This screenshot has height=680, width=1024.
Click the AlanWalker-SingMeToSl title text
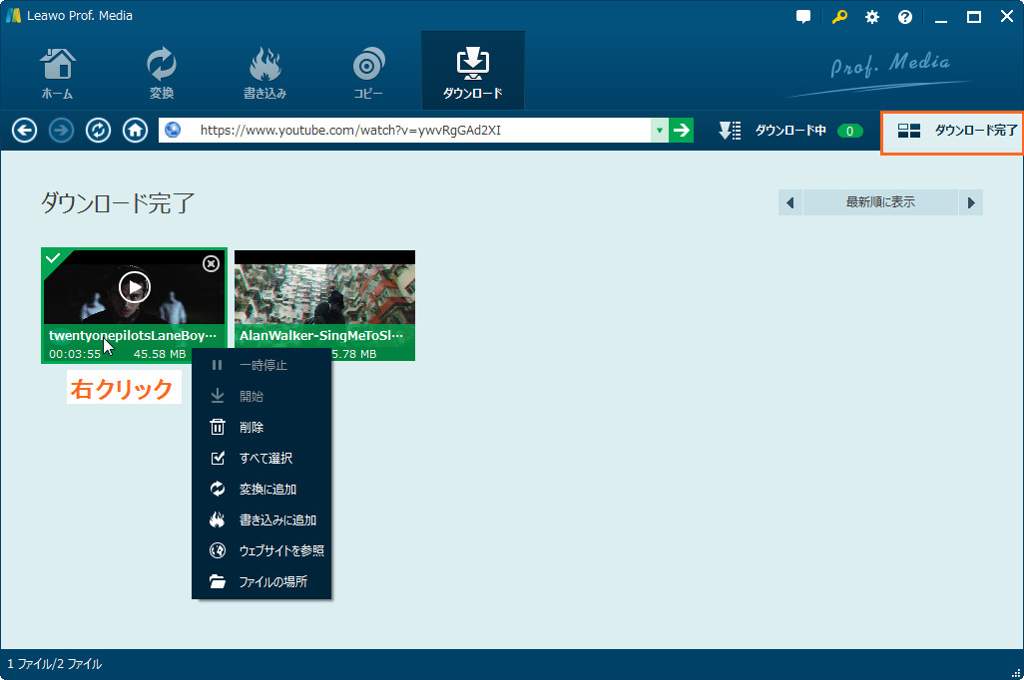(x=321, y=335)
